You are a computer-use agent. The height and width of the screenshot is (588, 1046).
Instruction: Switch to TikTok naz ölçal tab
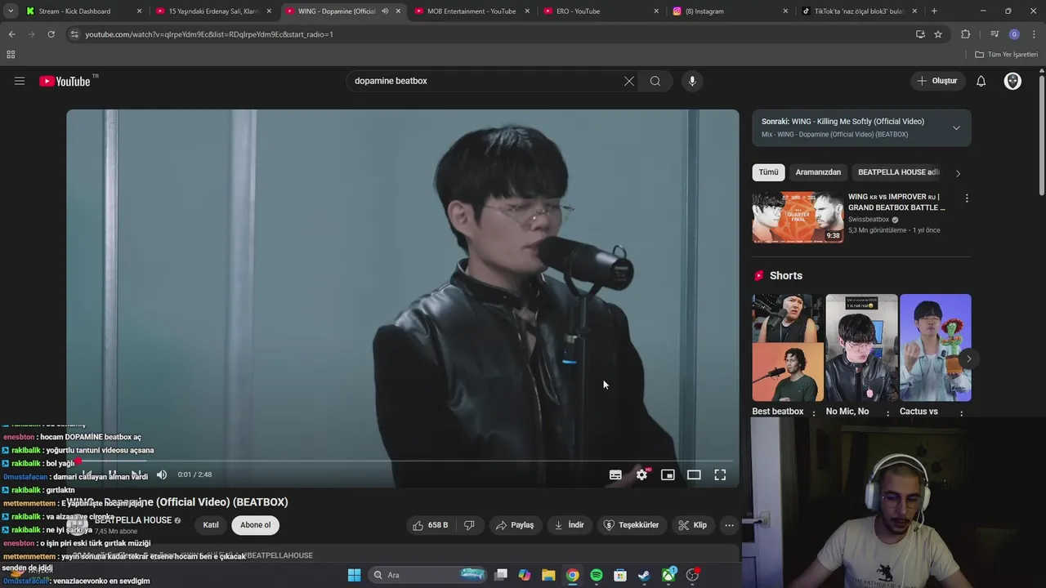coord(859,11)
